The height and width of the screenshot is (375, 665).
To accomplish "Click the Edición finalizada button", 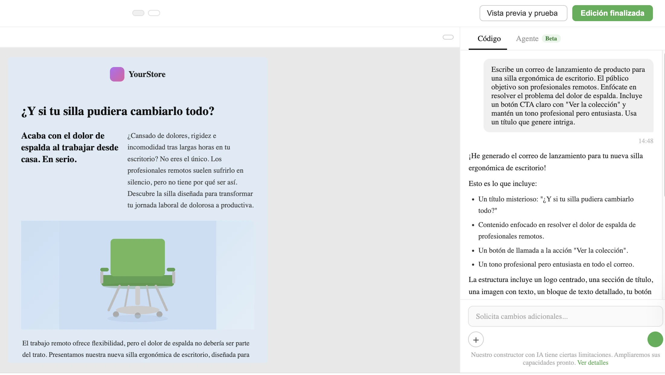I will [x=612, y=13].
